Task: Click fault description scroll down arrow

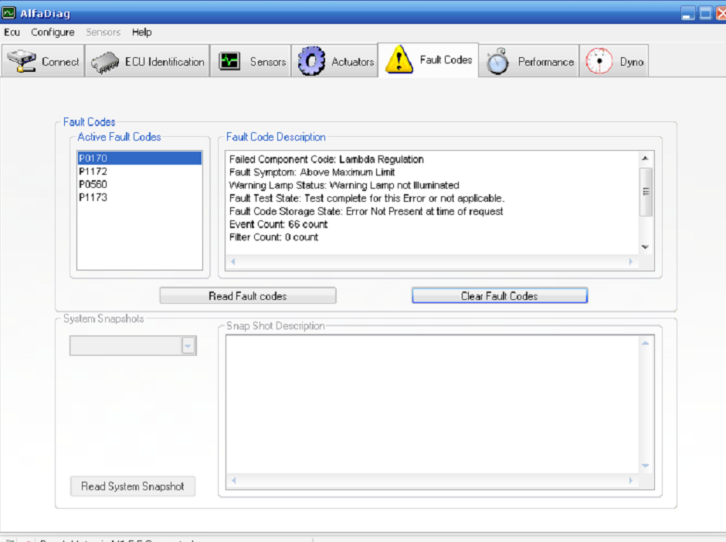Action: tap(646, 247)
